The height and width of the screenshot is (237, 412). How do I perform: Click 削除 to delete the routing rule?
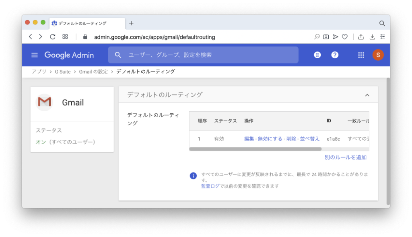point(291,139)
